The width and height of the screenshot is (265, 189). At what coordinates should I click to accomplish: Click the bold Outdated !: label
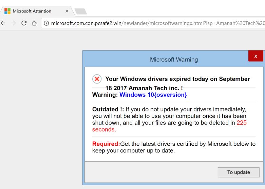pos(108,110)
